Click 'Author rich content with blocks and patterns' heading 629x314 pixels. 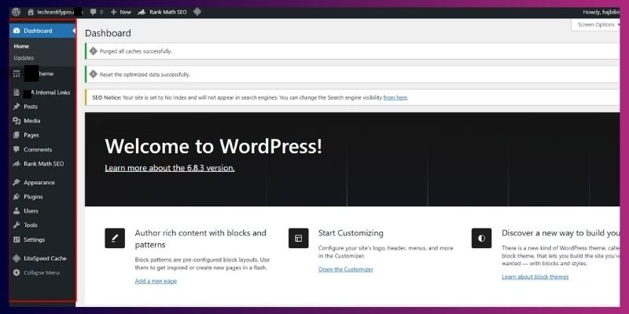pos(200,239)
